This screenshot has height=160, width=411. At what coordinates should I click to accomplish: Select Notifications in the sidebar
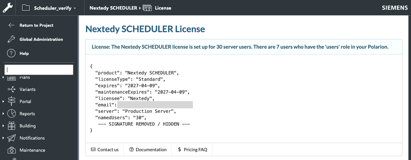pyautogui.click(x=32, y=138)
